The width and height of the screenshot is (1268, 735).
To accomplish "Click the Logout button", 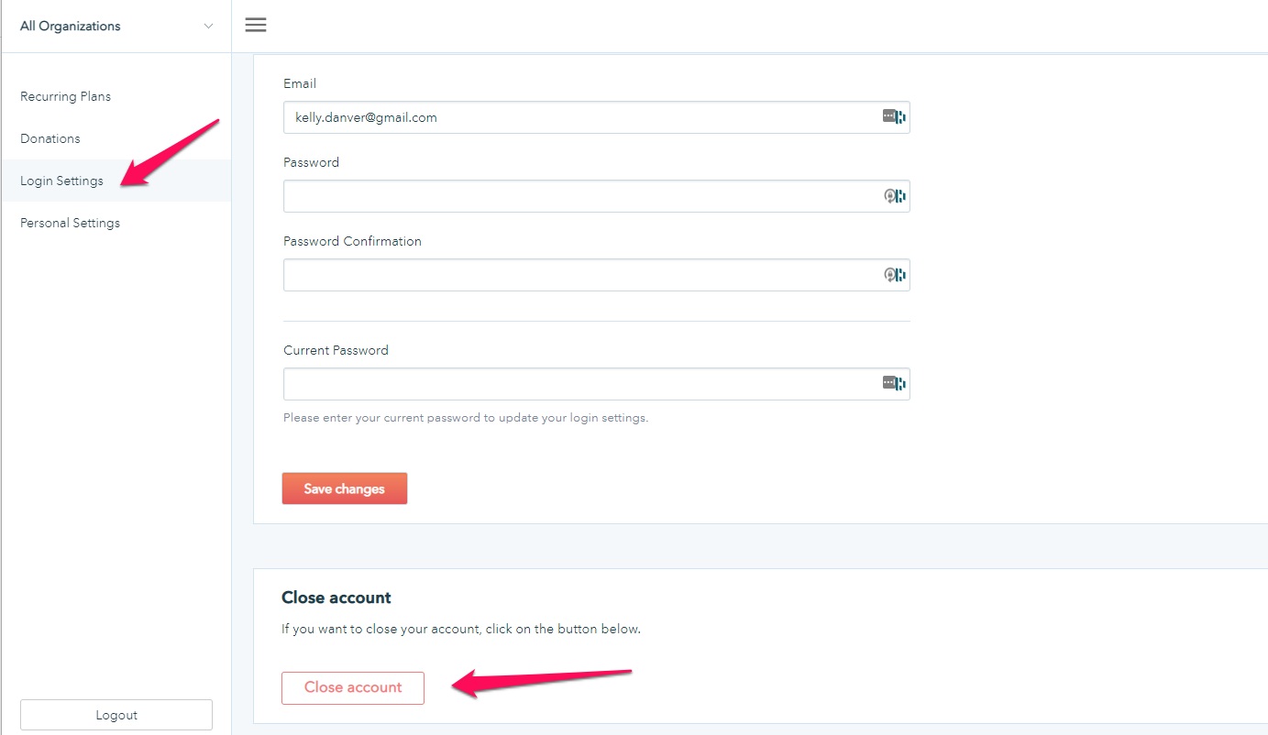I will point(116,715).
